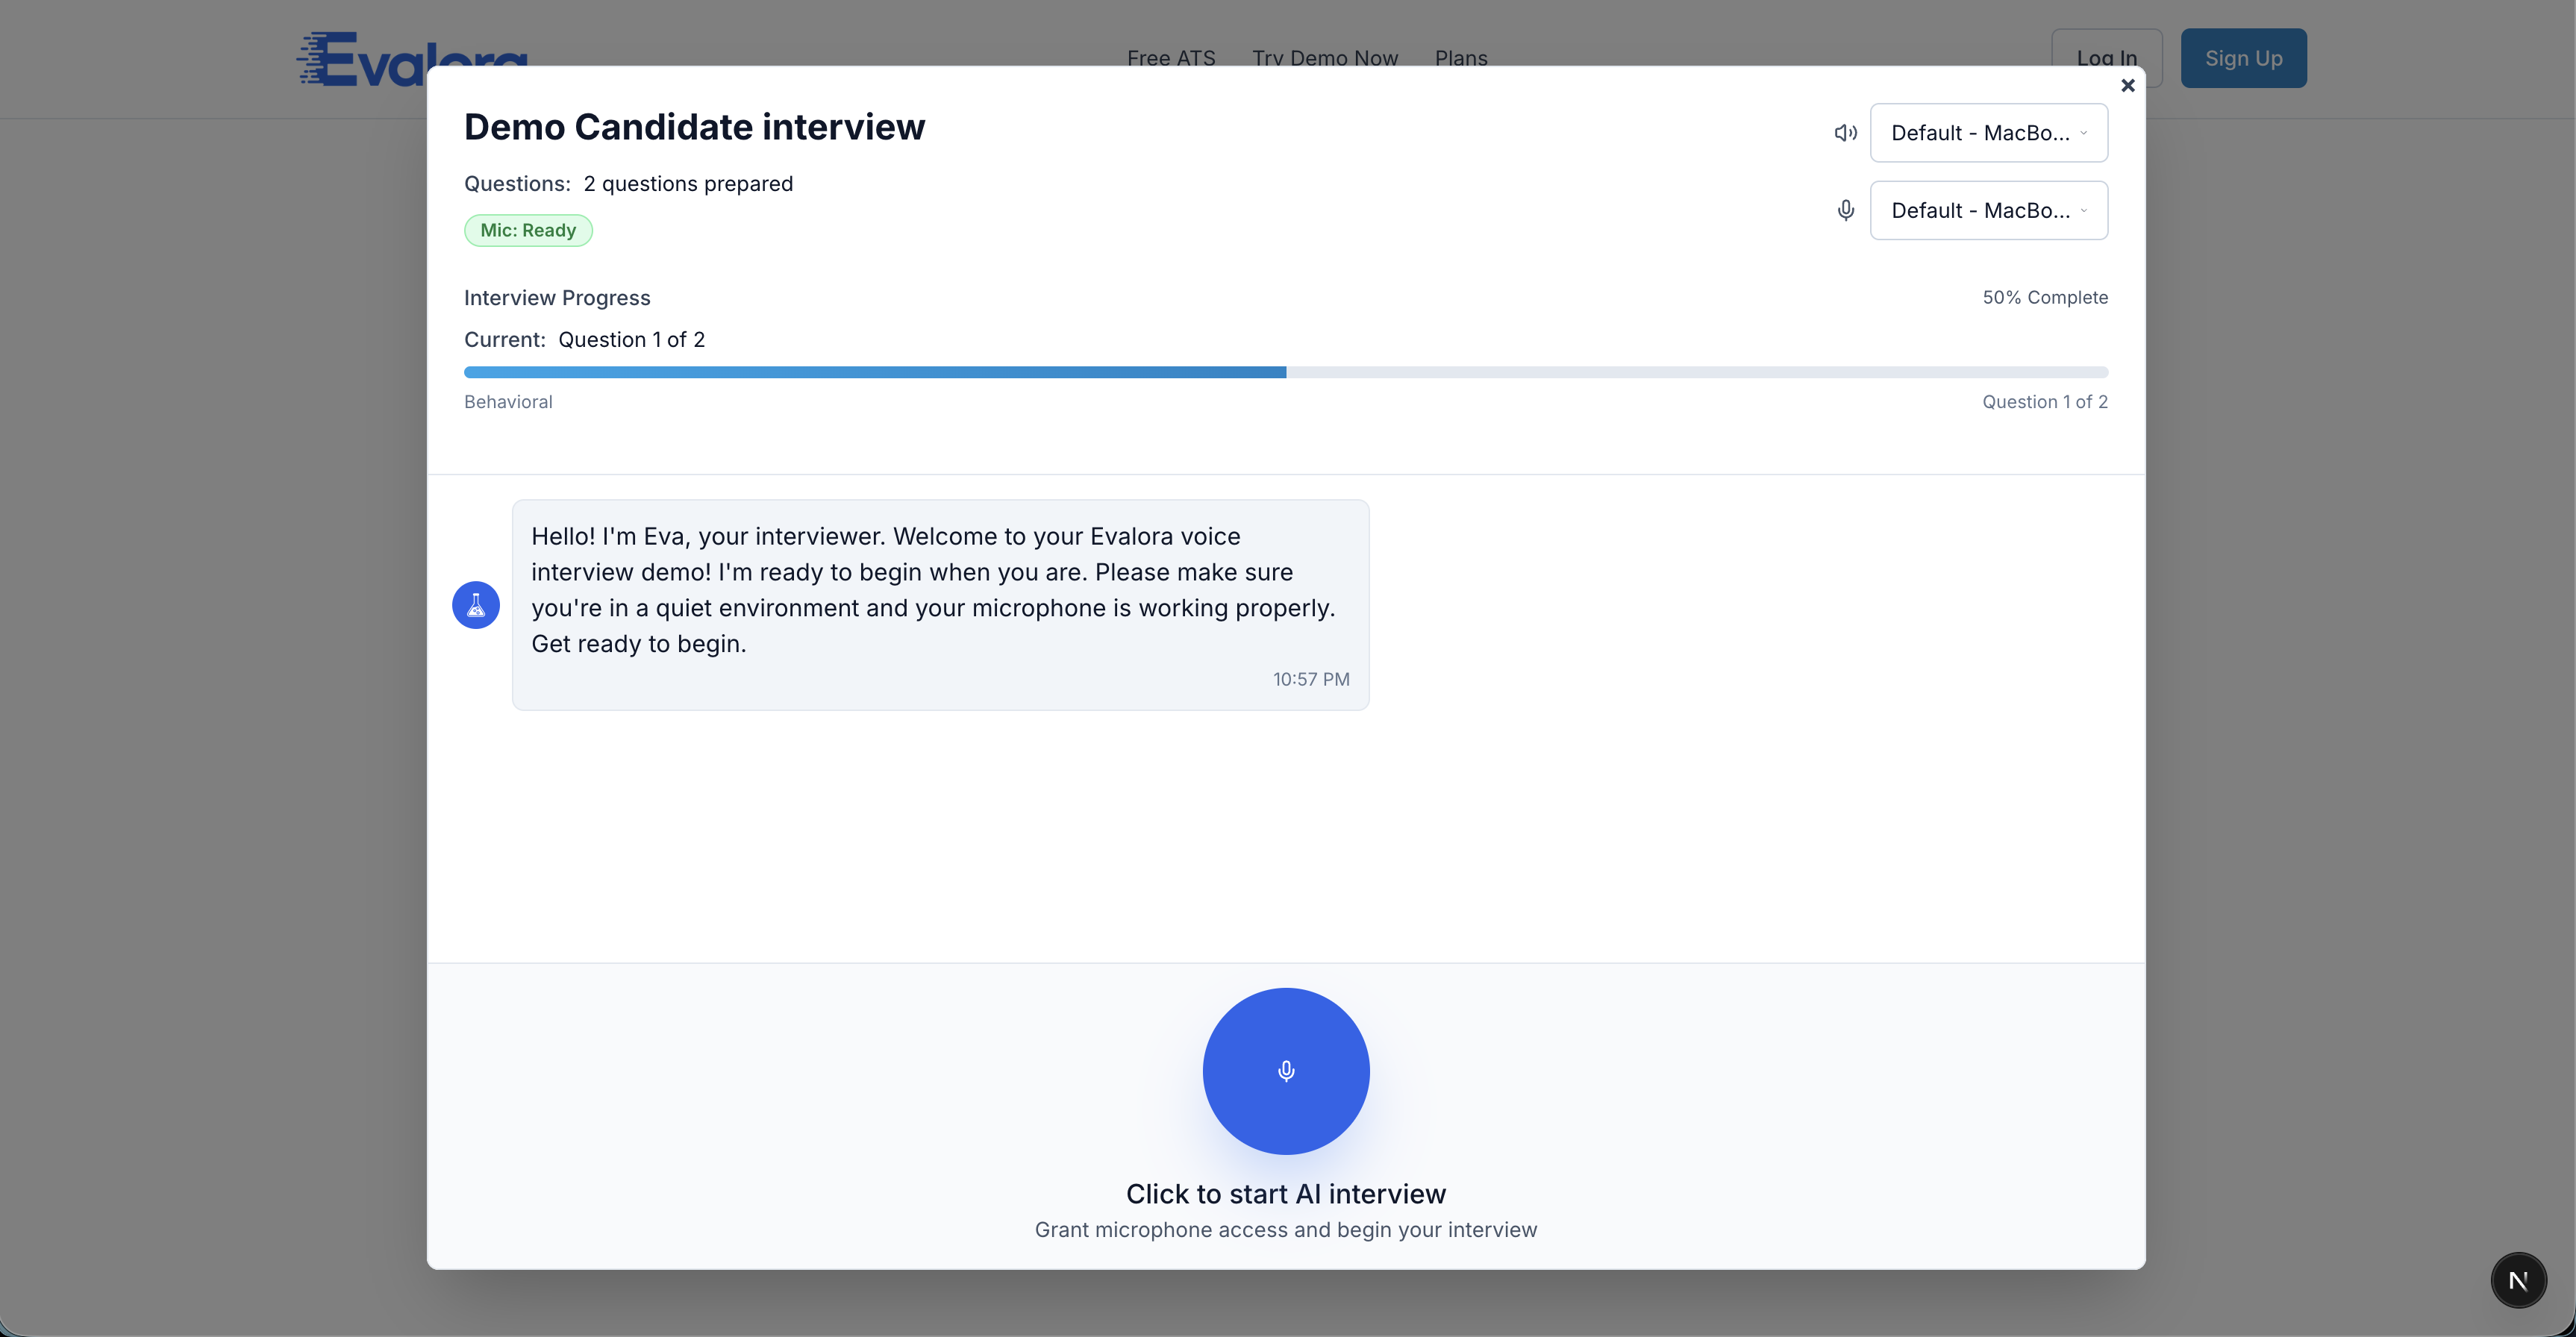This screenshot has width=2576, height=1337.
Task: Click Eva's flask avatar icon
Action: pos(475,604)
